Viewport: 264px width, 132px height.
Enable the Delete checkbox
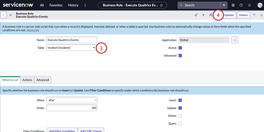click(180, 116)
